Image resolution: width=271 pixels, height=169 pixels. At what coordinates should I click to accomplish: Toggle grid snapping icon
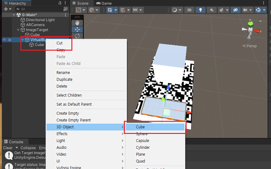point(123,10)
